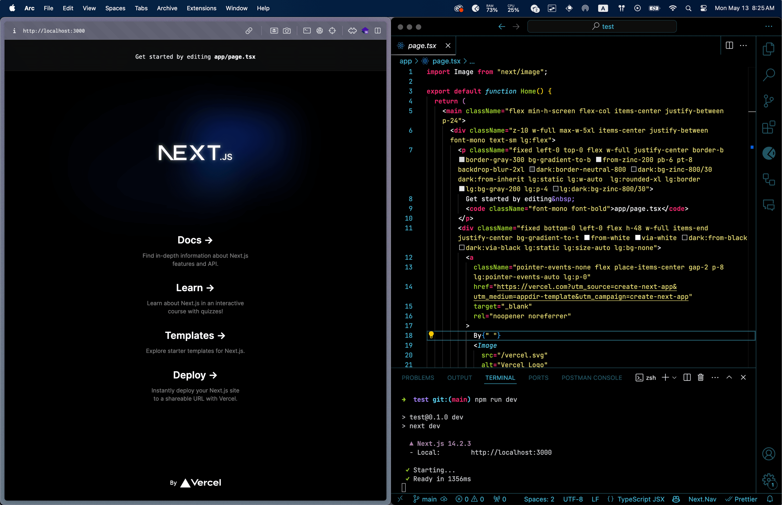The width and height of the screenshot is (782, 505).
Task: Open Extensions view in VS Code activity bar
Action: click(769, 127)
